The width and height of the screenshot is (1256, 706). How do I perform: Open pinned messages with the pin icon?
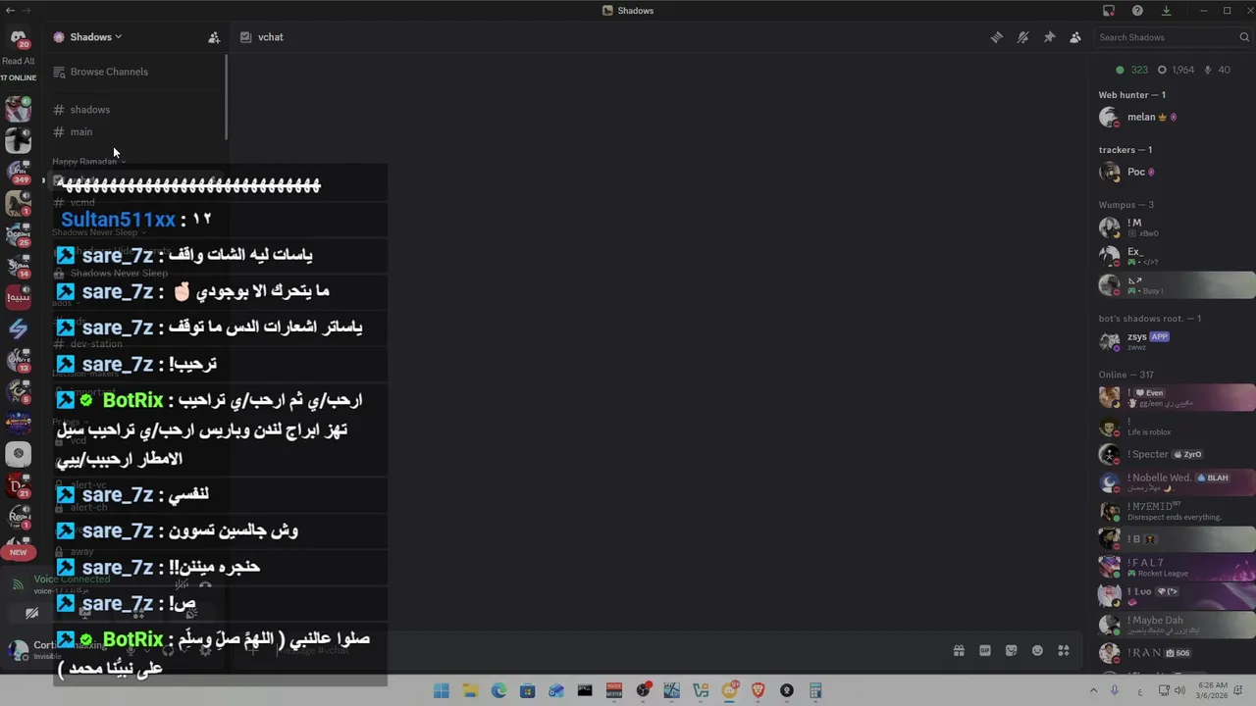1049,37
